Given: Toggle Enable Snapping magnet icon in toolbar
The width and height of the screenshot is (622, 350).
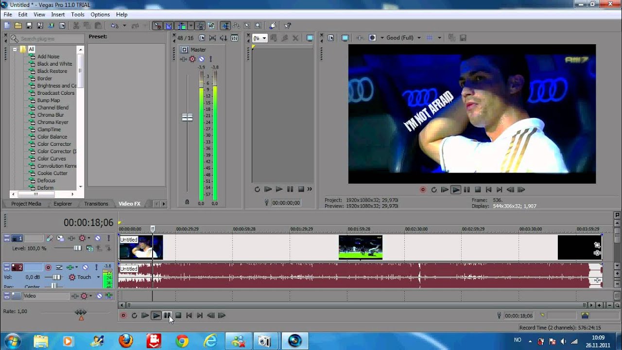Looking at the screenshot, I should pyautogui.click(x=157, y=25).
